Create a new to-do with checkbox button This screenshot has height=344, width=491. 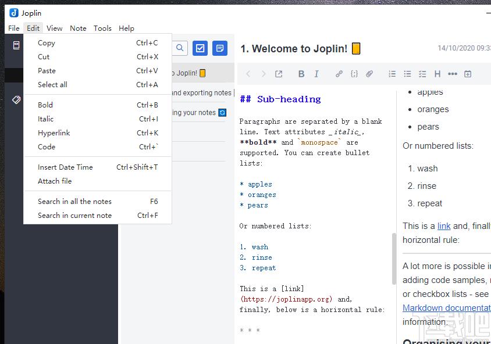click(200, 48)
